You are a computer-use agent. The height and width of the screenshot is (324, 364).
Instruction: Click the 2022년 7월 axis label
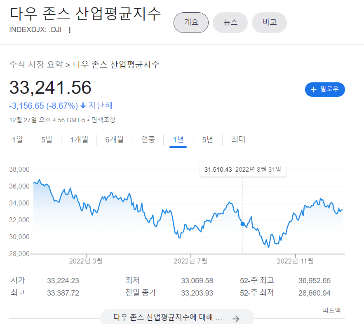[x=190, y=261]
